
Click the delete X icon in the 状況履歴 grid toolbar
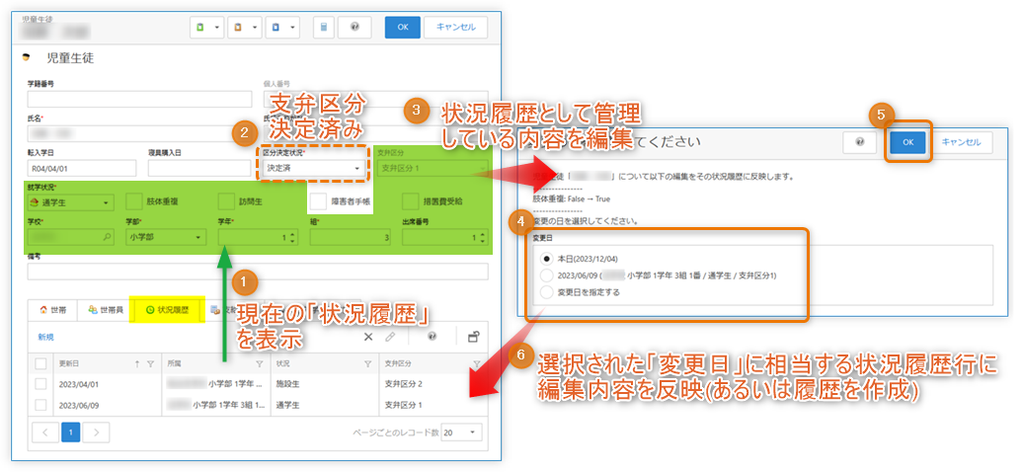[x=368, y=337]
